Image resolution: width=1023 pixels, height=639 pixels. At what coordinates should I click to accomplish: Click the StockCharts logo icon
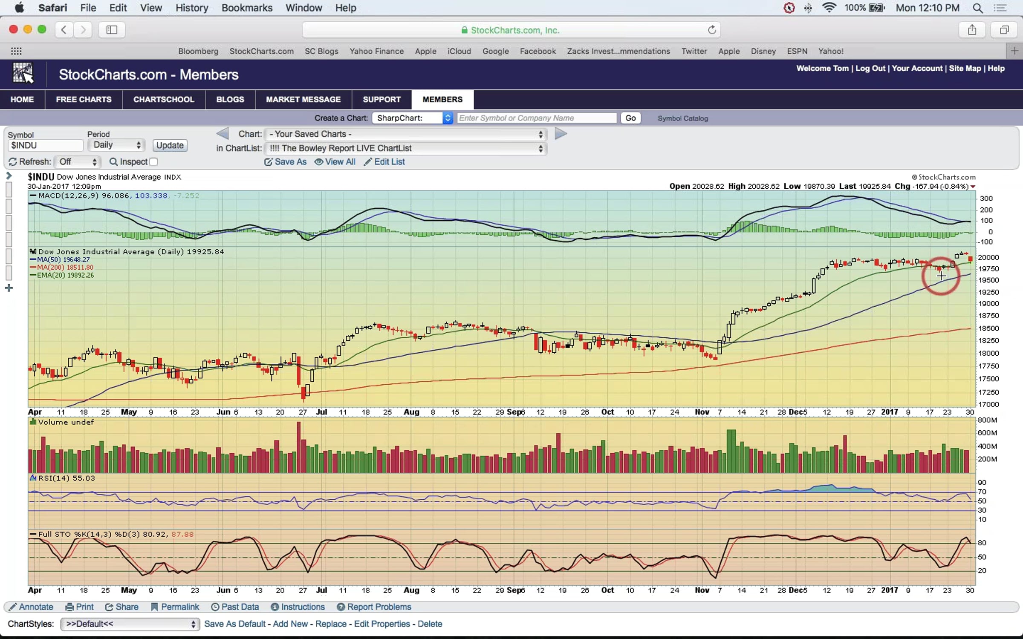23,73
